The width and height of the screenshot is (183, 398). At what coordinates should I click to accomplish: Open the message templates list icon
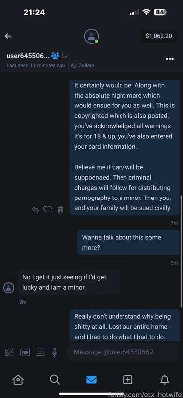pyautogui.click(x=40, y=352)
